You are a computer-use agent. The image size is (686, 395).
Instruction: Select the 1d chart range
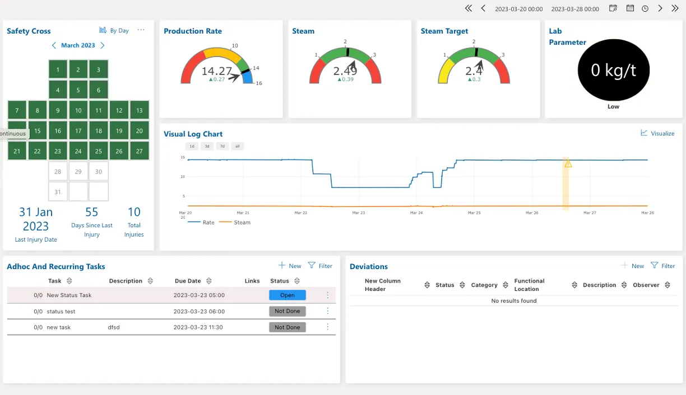coord(192,146)
